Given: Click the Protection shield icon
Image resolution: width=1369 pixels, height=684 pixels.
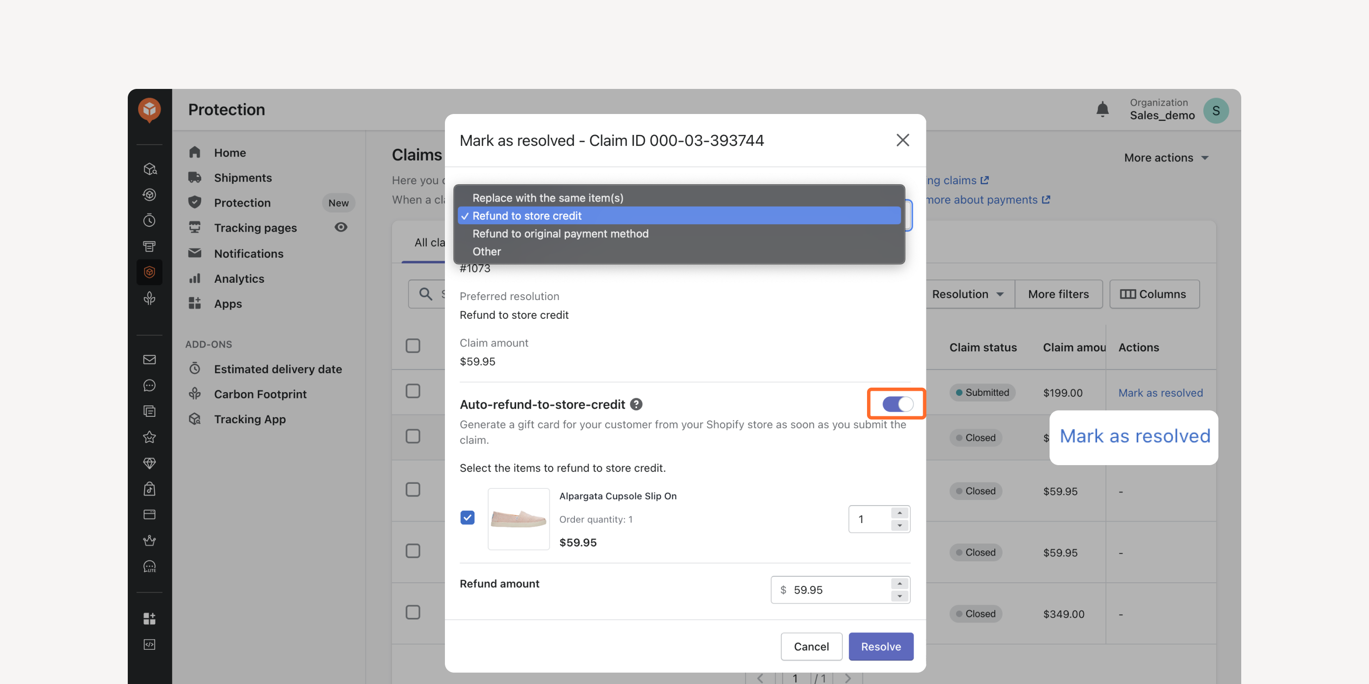Looking at the screenshot, I should (x=194, y=202).
